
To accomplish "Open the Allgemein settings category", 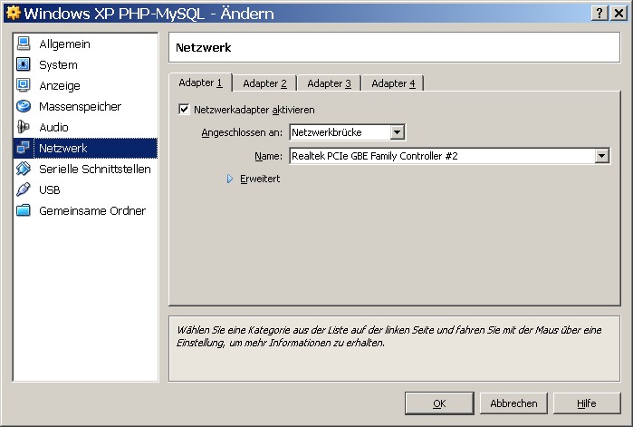I will click(x=64, y=44).
